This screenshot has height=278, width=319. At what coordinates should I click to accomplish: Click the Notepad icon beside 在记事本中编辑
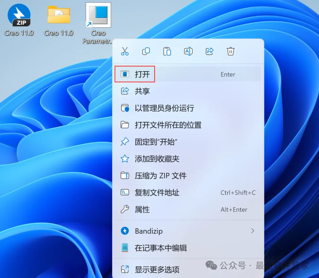pos(125,248)
